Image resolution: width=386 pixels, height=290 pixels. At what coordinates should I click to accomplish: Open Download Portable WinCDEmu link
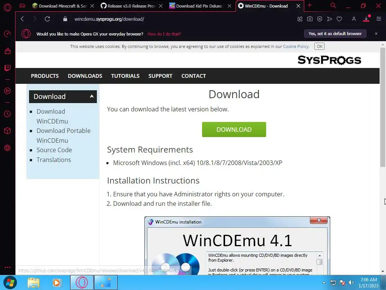[63, 136]
